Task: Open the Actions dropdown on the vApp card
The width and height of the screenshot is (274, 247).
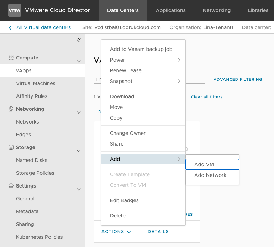Action: point(116,231)
